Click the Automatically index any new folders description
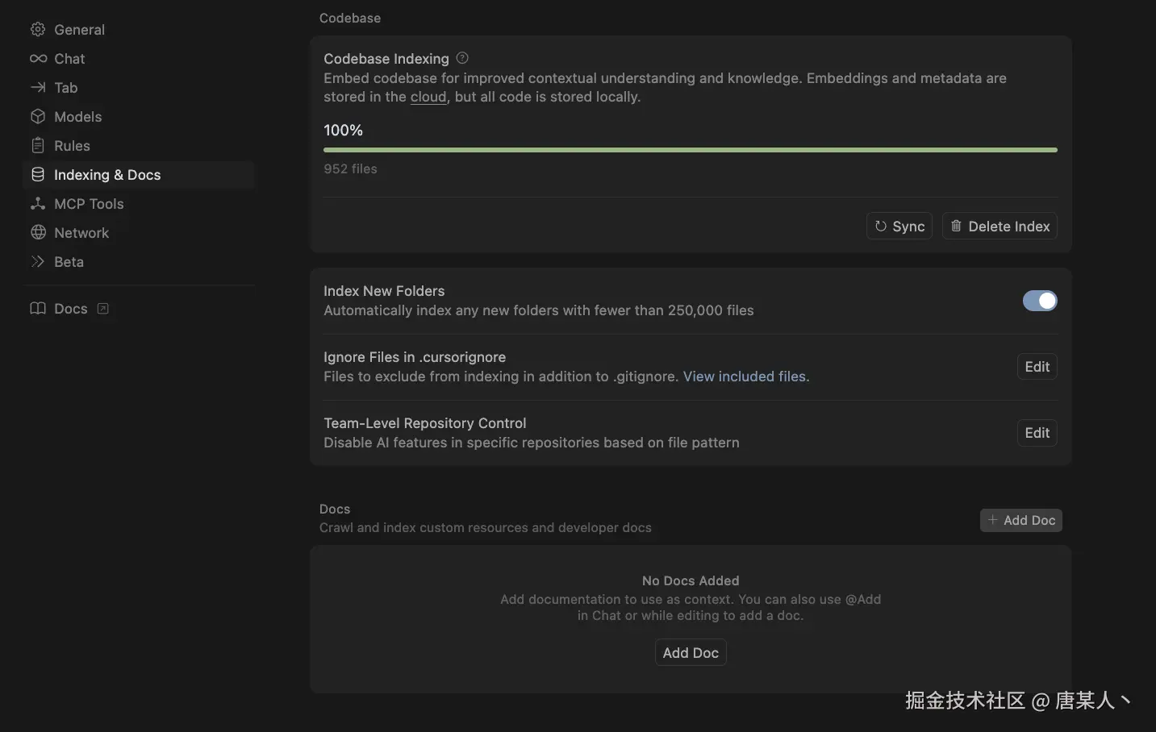This screenshot has width=1156, height=732. click(x=539, y=310)
